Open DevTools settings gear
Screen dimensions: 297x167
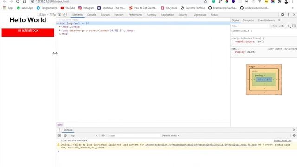click(283, 14)
